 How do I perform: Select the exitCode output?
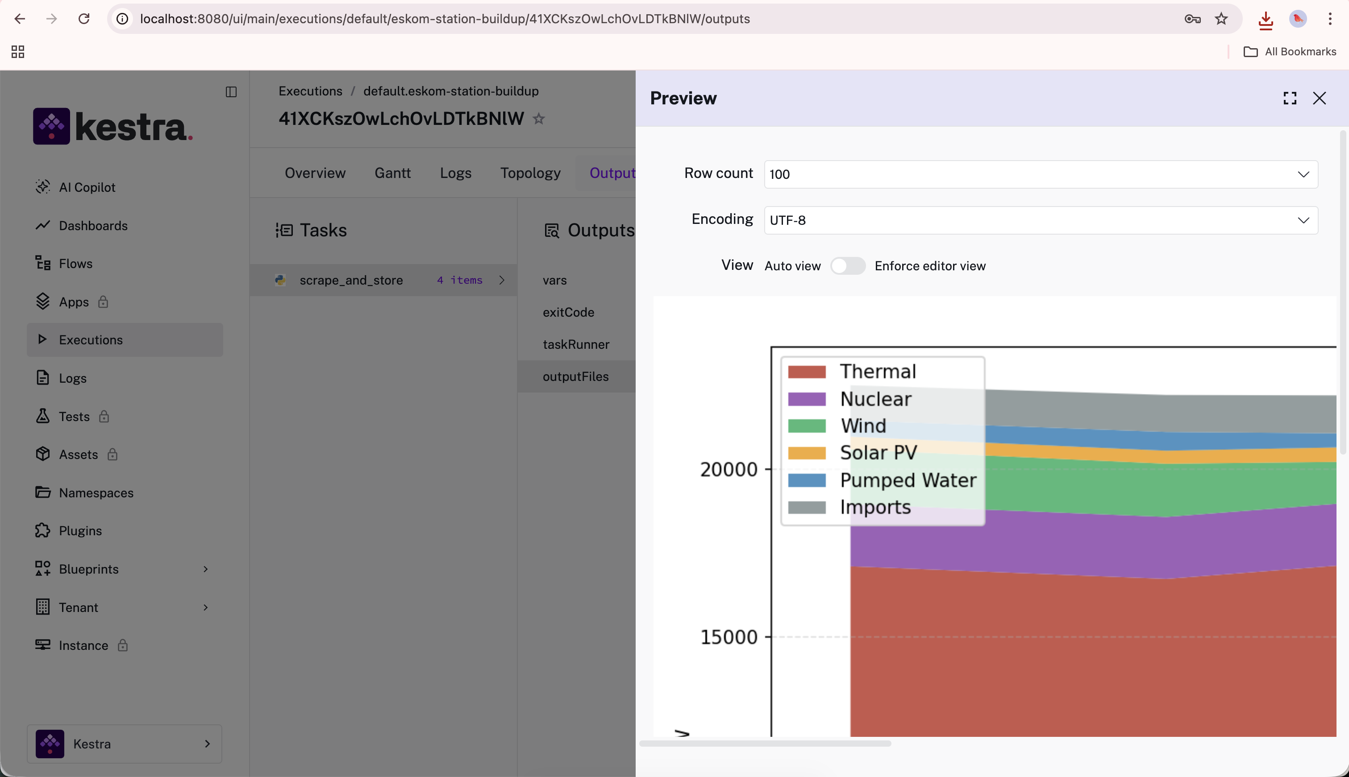(x=568, y=312)
